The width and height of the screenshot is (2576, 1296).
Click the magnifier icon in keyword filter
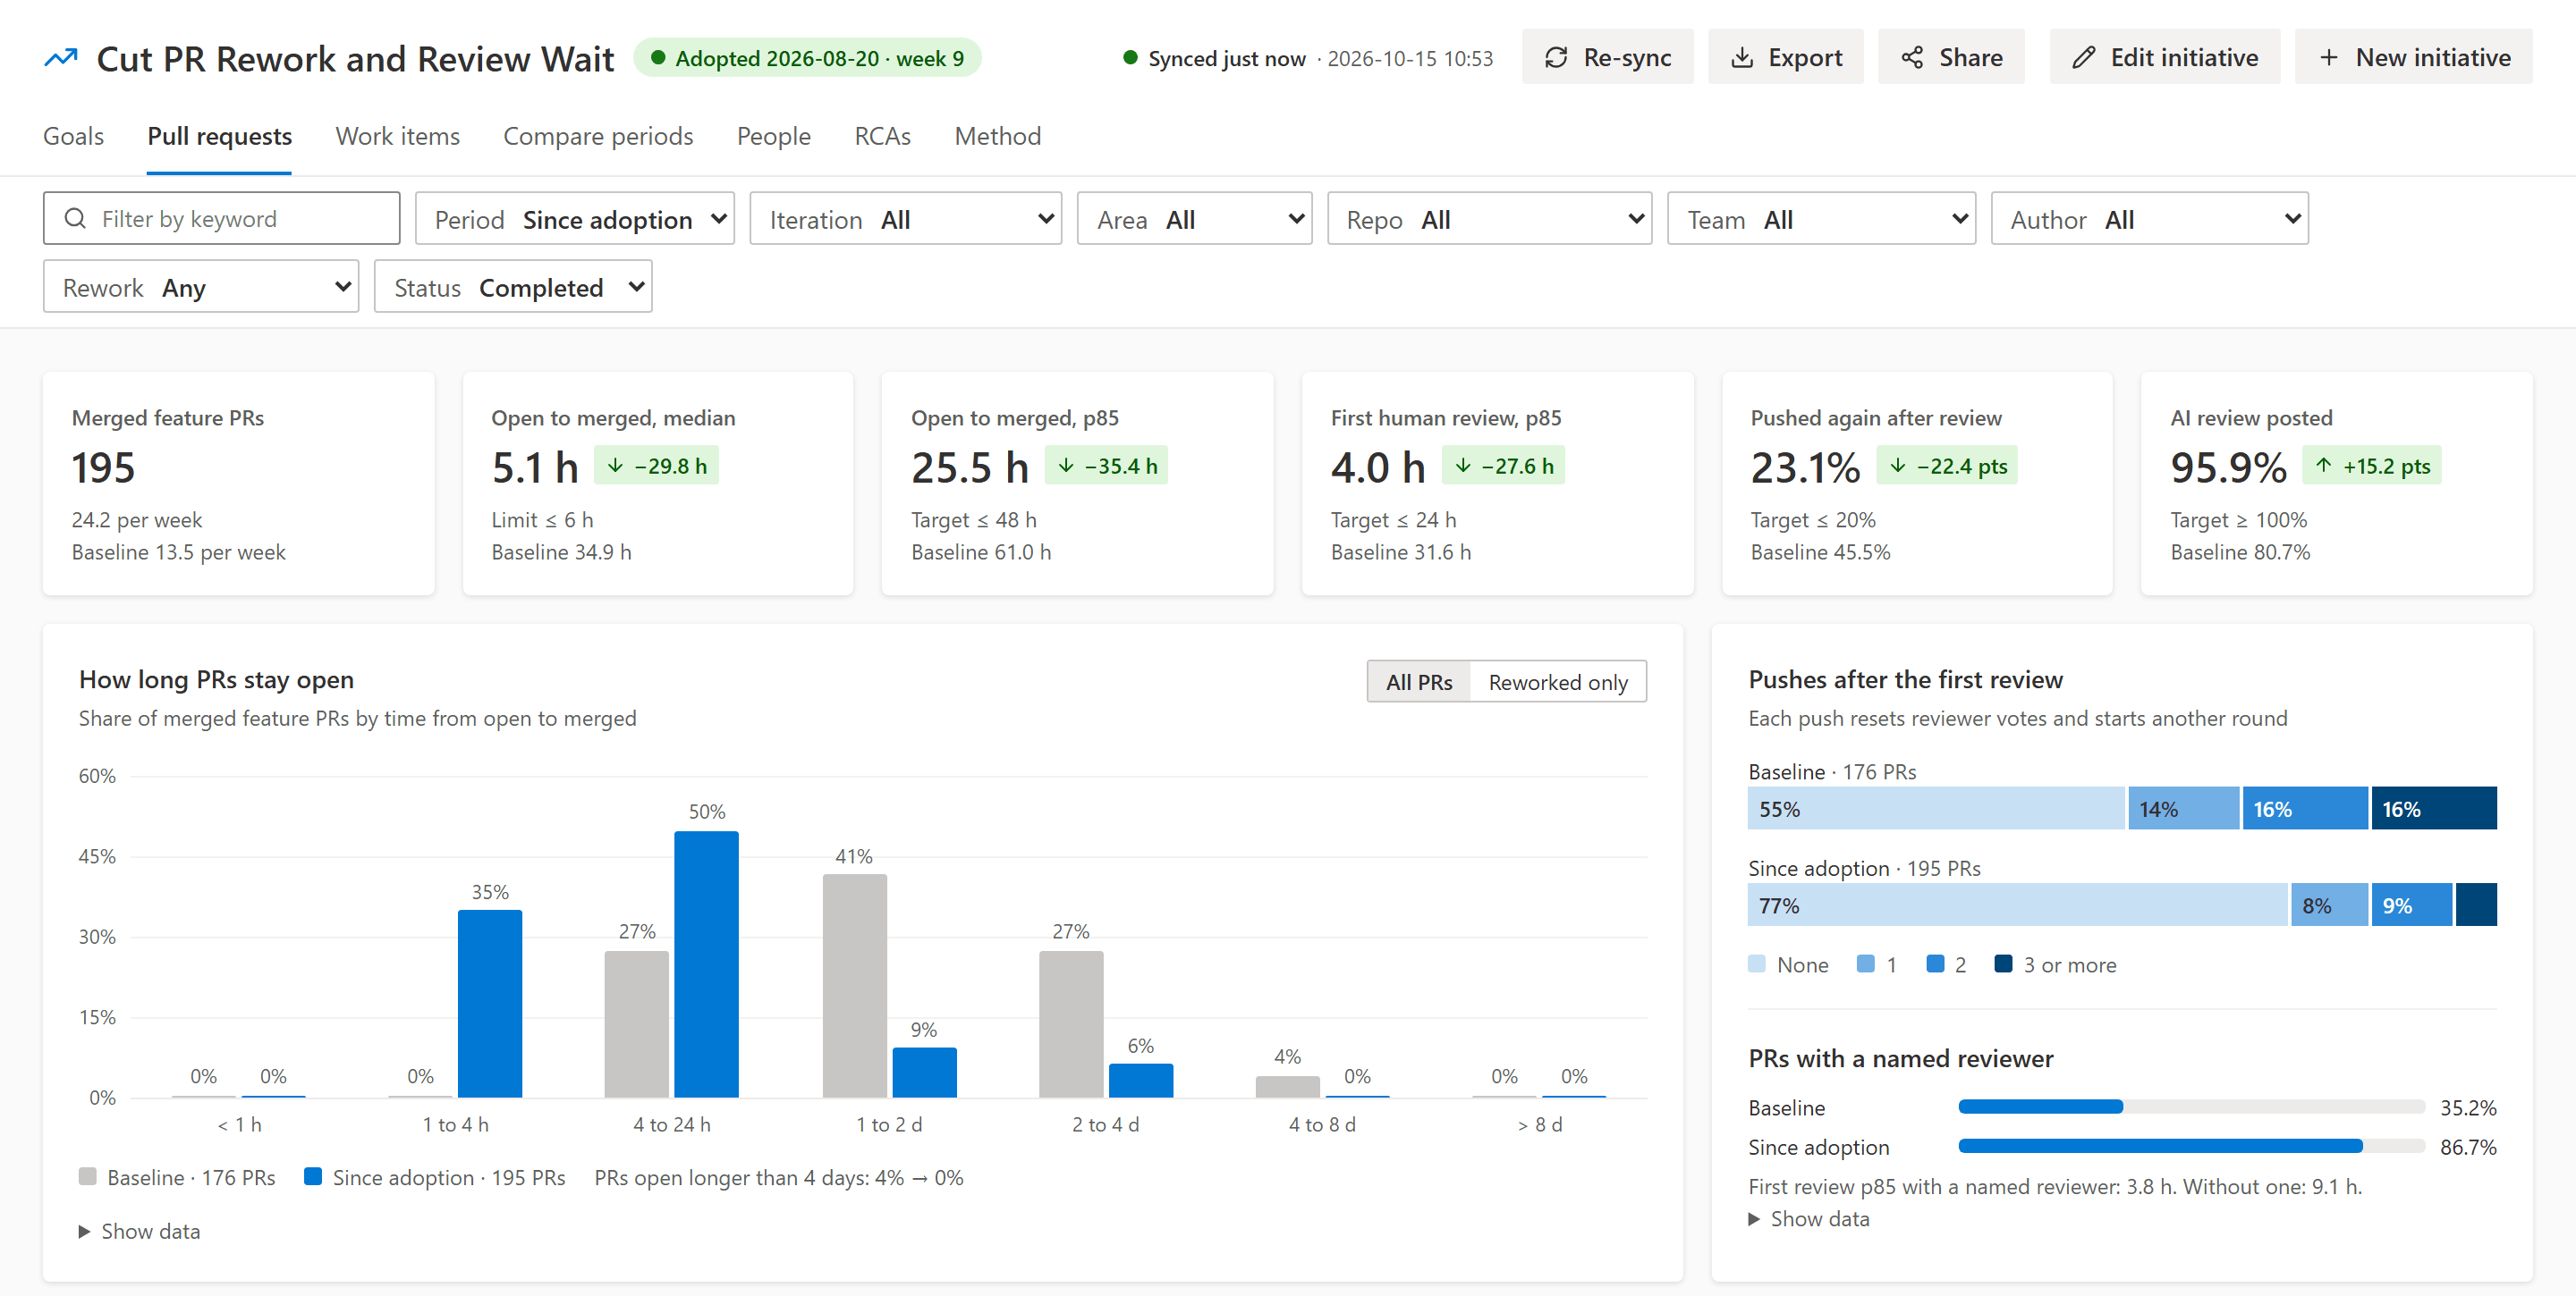pos(75,218)
